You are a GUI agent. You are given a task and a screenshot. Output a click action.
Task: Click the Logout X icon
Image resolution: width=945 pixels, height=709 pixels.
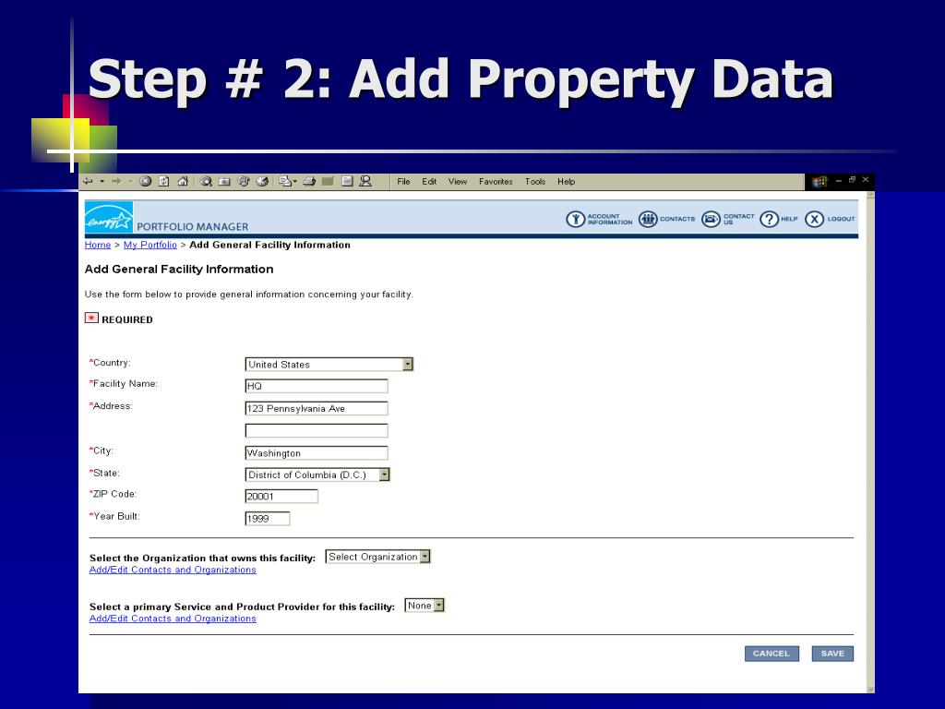click(x=814, y=220)
